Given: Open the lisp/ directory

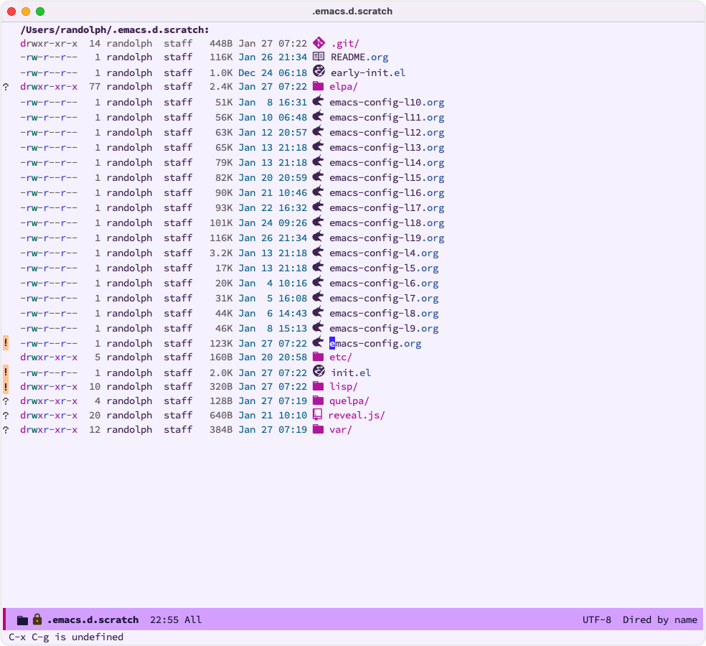Looking at the screenshot, I should tap(343, 386).
